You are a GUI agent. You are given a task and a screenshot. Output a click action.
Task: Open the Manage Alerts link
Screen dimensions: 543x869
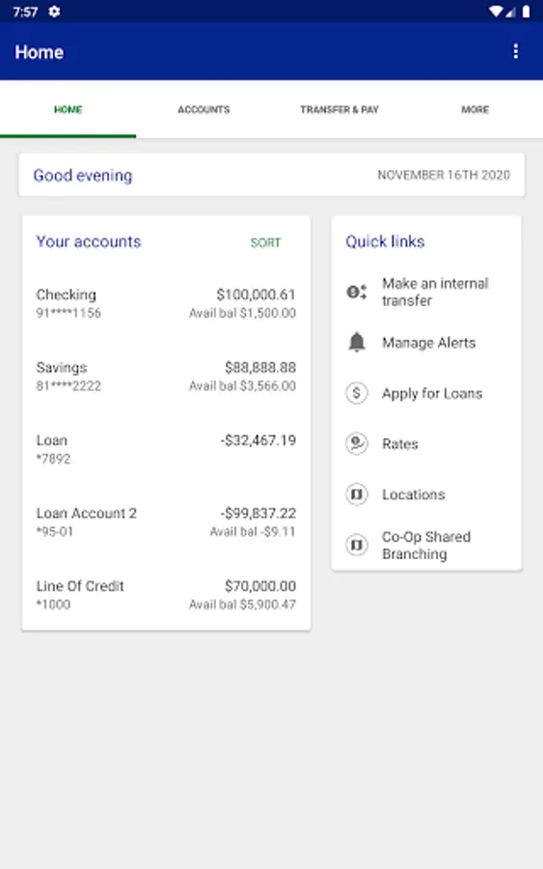pyautogui.click(x=426, y=343)
